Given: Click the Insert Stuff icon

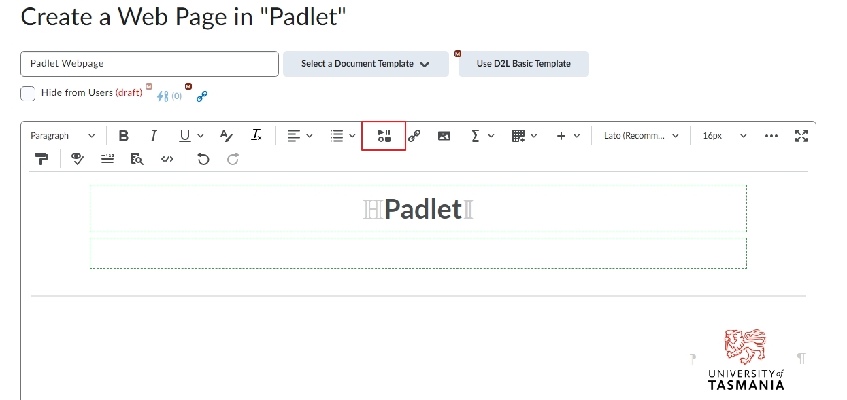Looking at the screenshot, I should pyautogui.click(x=384, y=136).
